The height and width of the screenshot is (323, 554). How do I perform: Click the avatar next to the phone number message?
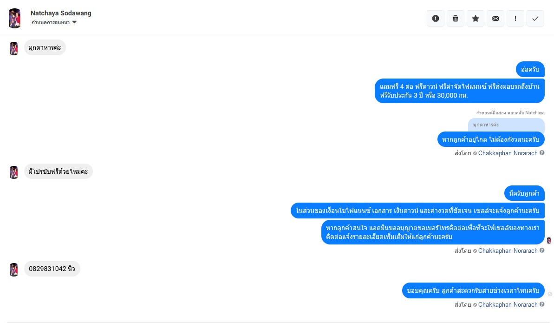pyautogui.click(x=14, y=269)
